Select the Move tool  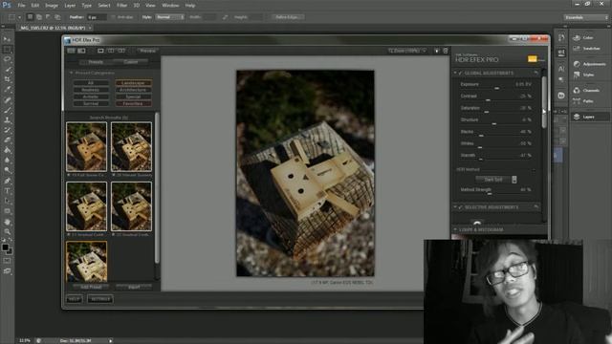click(7, 39)
